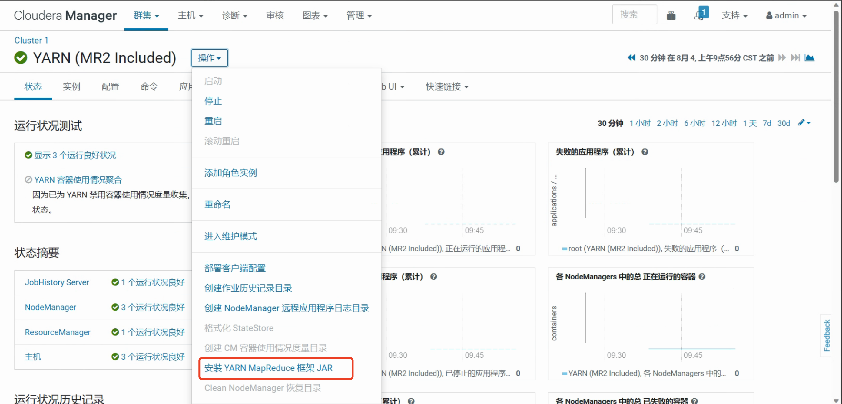
Task: Click help icon beside 用程序（累计）chart title
Action: [x=441, y=152]
